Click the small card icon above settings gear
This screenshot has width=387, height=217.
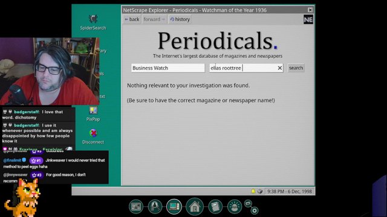[248, 203]
